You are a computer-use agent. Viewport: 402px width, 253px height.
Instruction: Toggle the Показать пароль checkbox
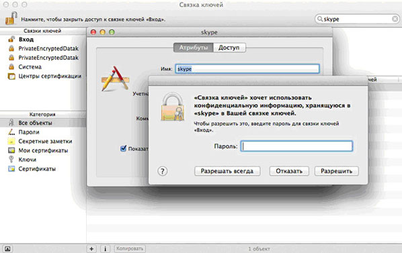123,148
